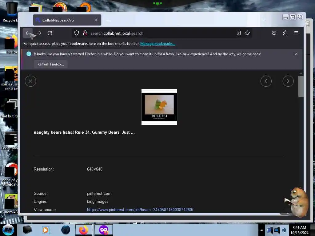The image size is (315, 236).
Task: Go forward with the browser forward arrow
Action: pos(39,33)
